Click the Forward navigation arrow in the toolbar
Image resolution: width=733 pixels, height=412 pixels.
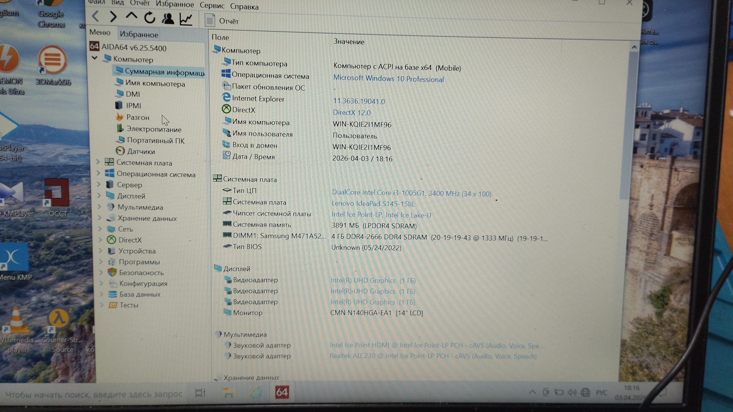113,16
